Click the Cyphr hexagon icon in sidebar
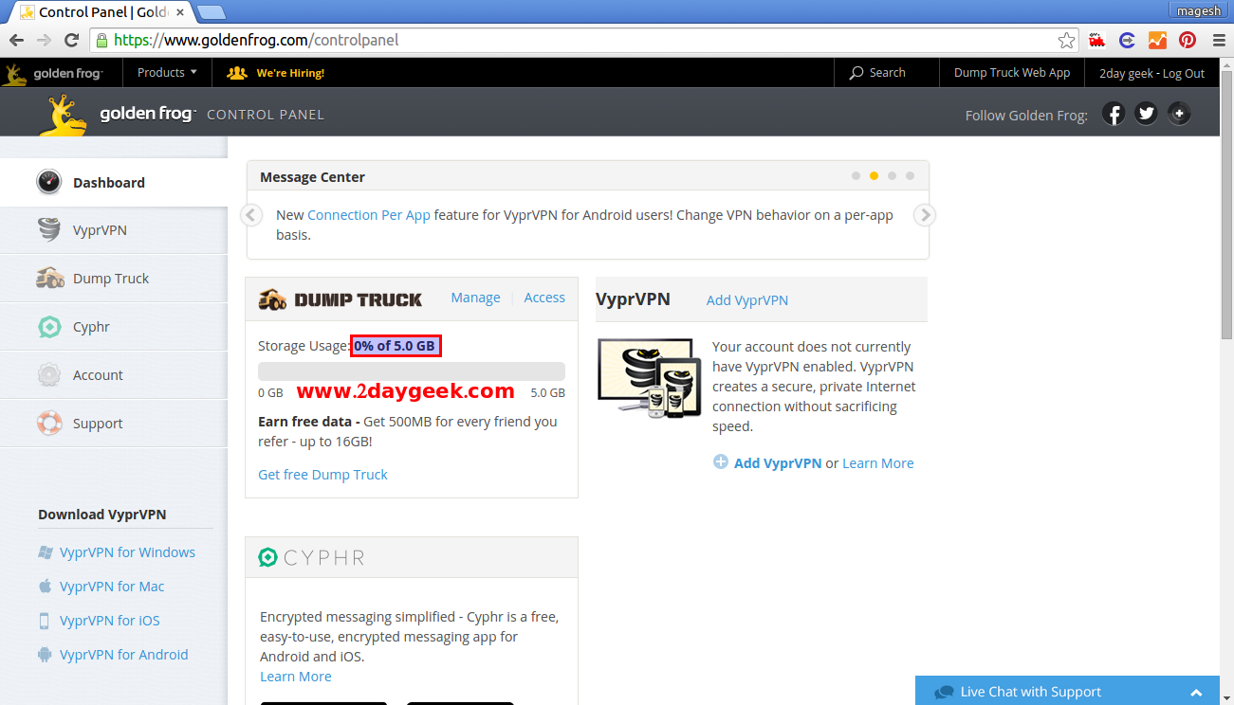The width and height of the screenshot is (1234, 705). [x=49, y=327]
